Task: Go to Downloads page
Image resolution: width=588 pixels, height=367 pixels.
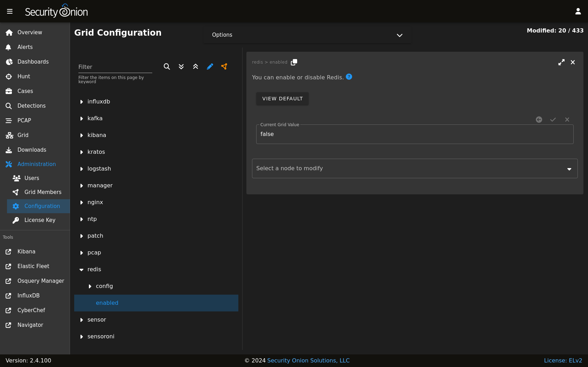Action: click(35, 150)
